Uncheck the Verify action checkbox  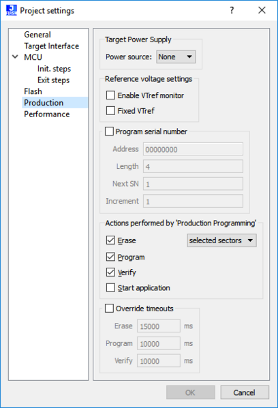[x=110, y=272]
